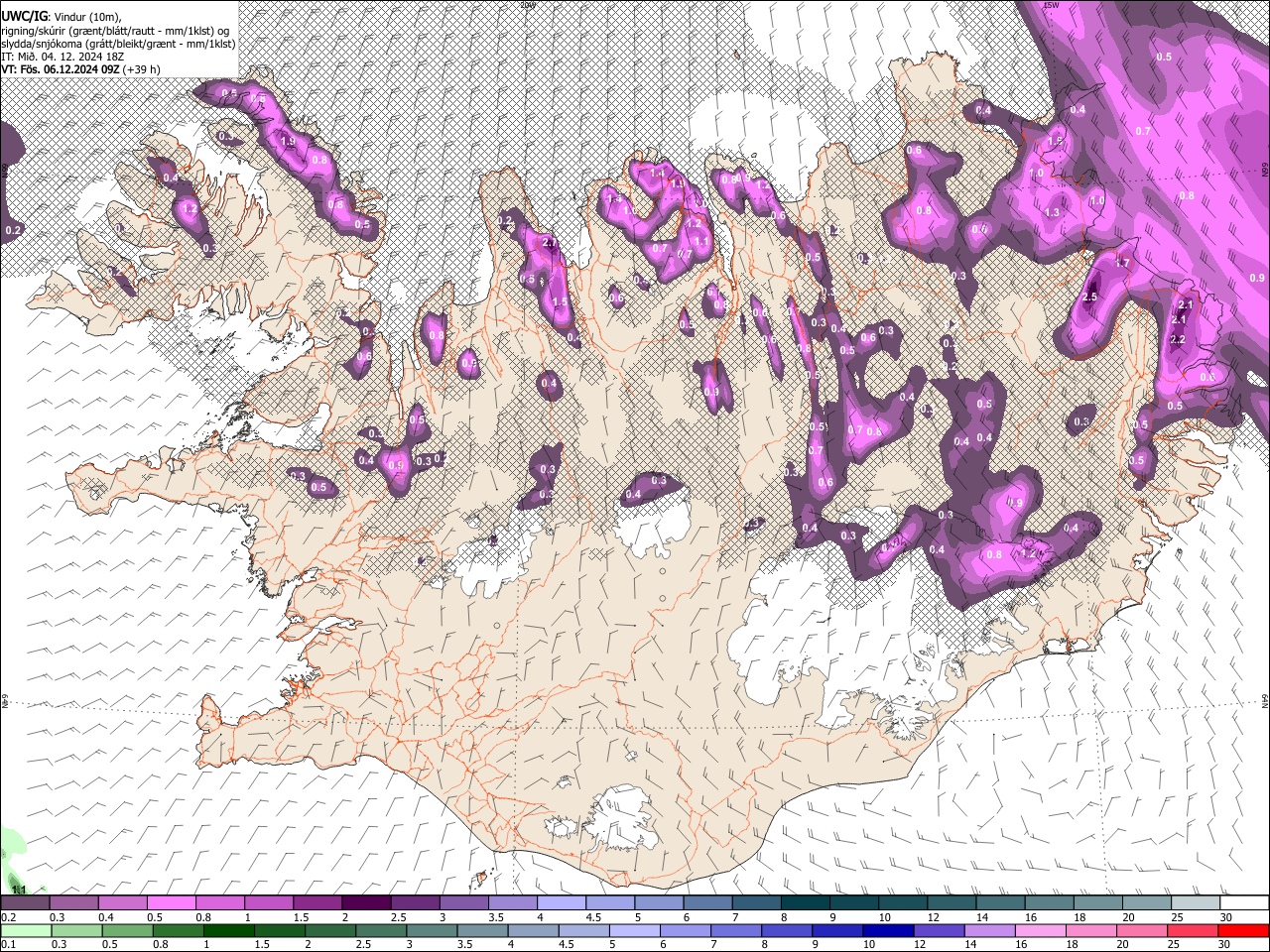The image size is (1270, 952).
Task: Click the 'slydda/snjókoma' legend description line
Action: (x=118, y=44)
